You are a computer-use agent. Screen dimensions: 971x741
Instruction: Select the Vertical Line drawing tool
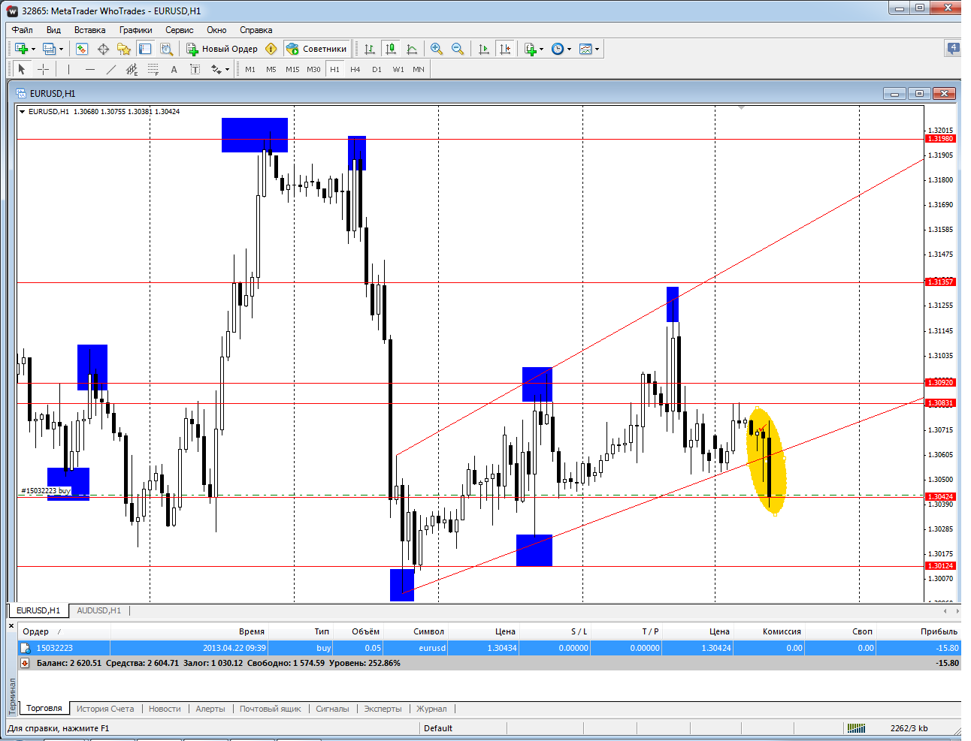(68, 69)
